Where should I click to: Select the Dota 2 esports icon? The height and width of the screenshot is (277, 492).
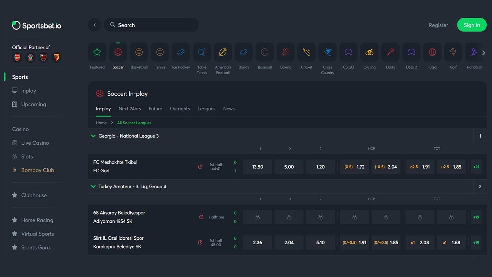point(411,52)
